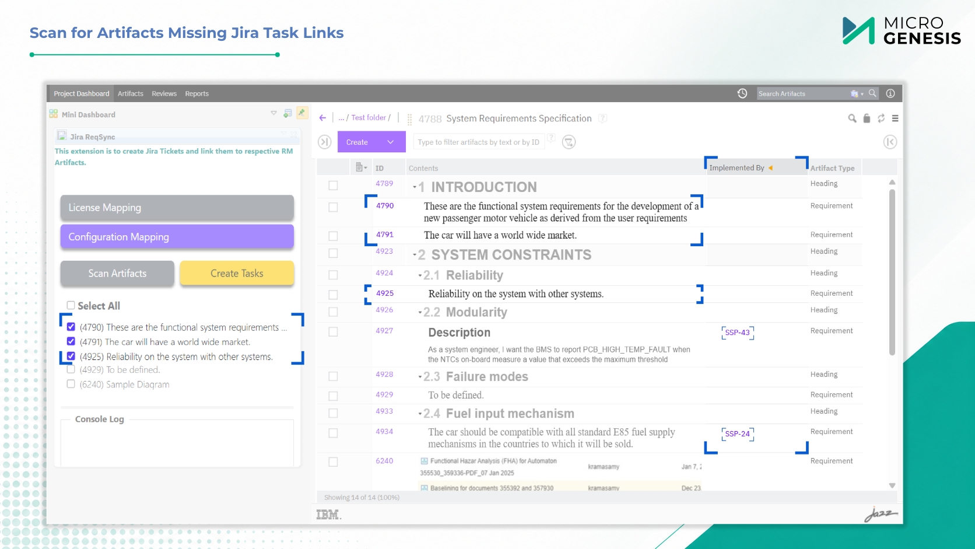The height and width of the screenshot is (549, 975).
Task: Collapse the 2 SYSTEM CONSTRAINTS heading
Action: pyautogui.click(x=415, y=255)
